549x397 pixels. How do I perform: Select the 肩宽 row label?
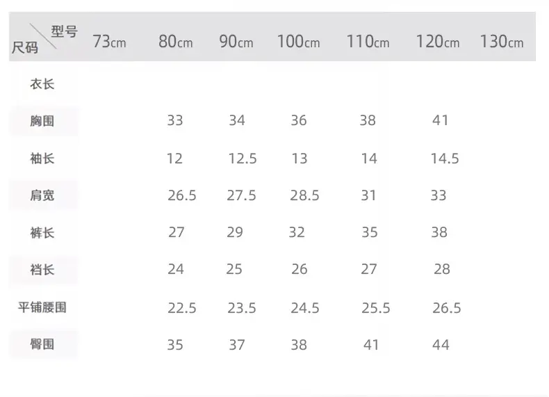click(x=42, y=195)
